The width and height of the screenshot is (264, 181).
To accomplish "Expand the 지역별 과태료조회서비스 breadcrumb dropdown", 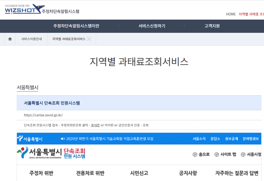I will (x=89, y=39).
